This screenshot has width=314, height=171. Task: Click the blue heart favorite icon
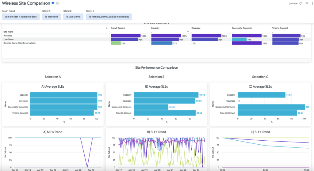[x=53, y=3]
